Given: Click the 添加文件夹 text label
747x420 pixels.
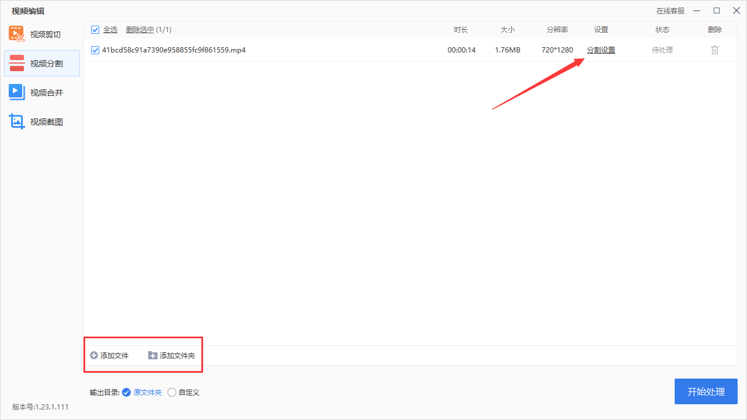Looking at the screenshot, I should click(177, 355).
